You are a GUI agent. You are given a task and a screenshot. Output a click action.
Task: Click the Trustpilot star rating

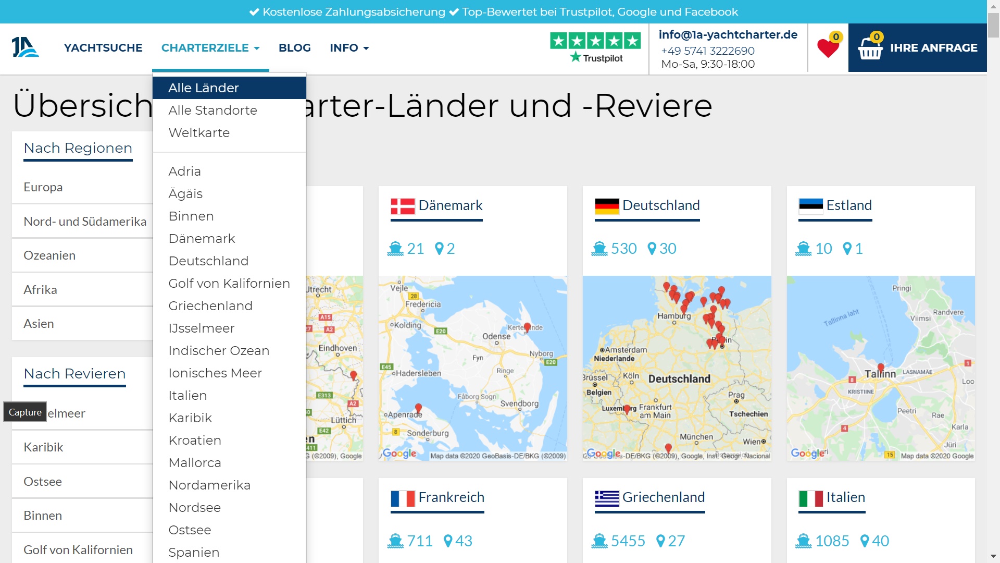[x=595, y=41]
